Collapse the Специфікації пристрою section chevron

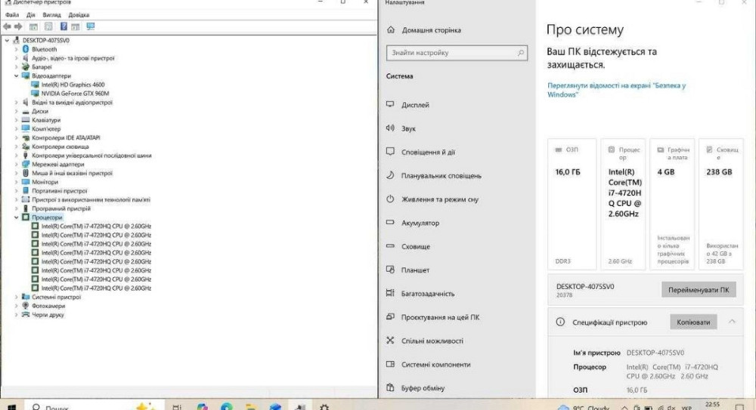pos(731,322)
